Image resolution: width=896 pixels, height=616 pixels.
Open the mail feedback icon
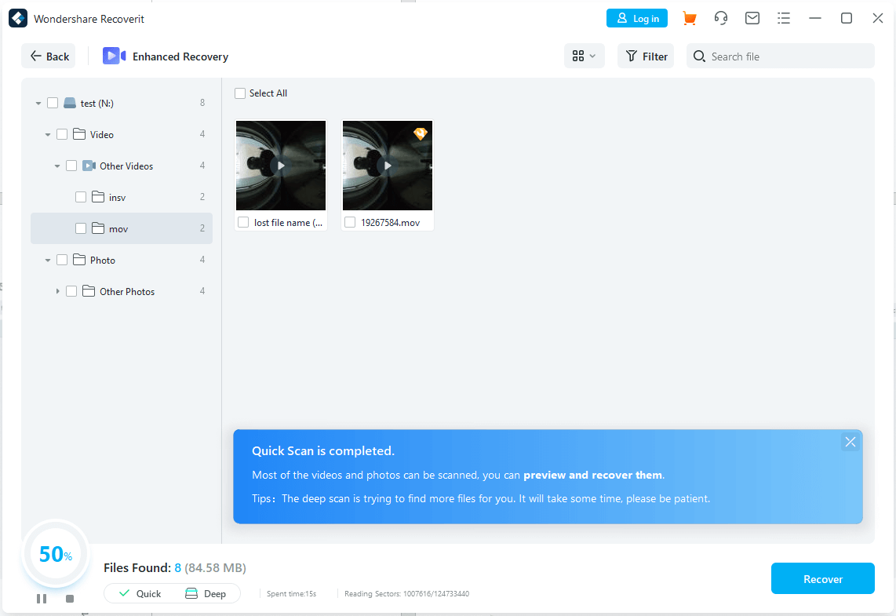tap(752, 18)
